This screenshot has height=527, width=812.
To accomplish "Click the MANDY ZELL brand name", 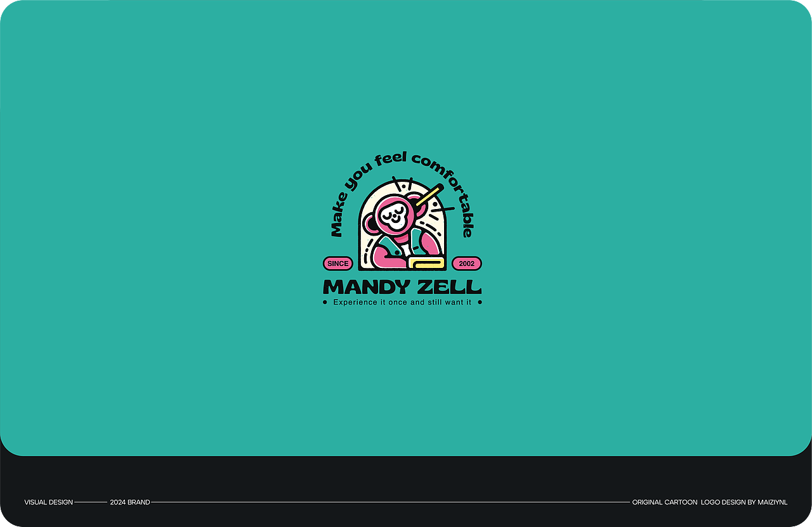I will point(402,287).
